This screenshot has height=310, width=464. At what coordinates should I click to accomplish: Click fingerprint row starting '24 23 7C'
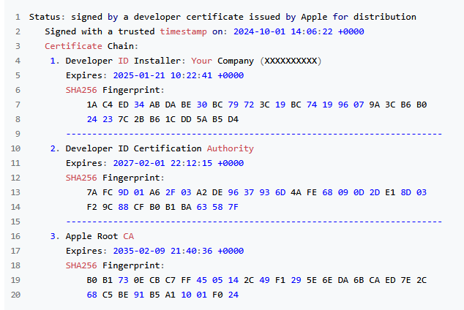tap(162, 119)
